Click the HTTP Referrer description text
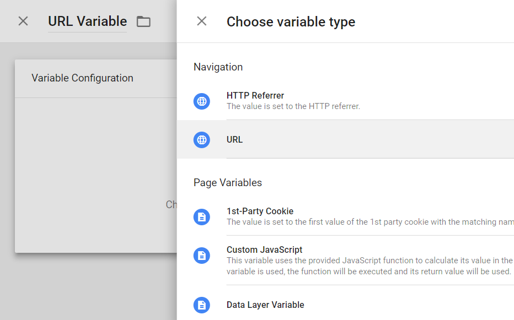 [293, 106]
